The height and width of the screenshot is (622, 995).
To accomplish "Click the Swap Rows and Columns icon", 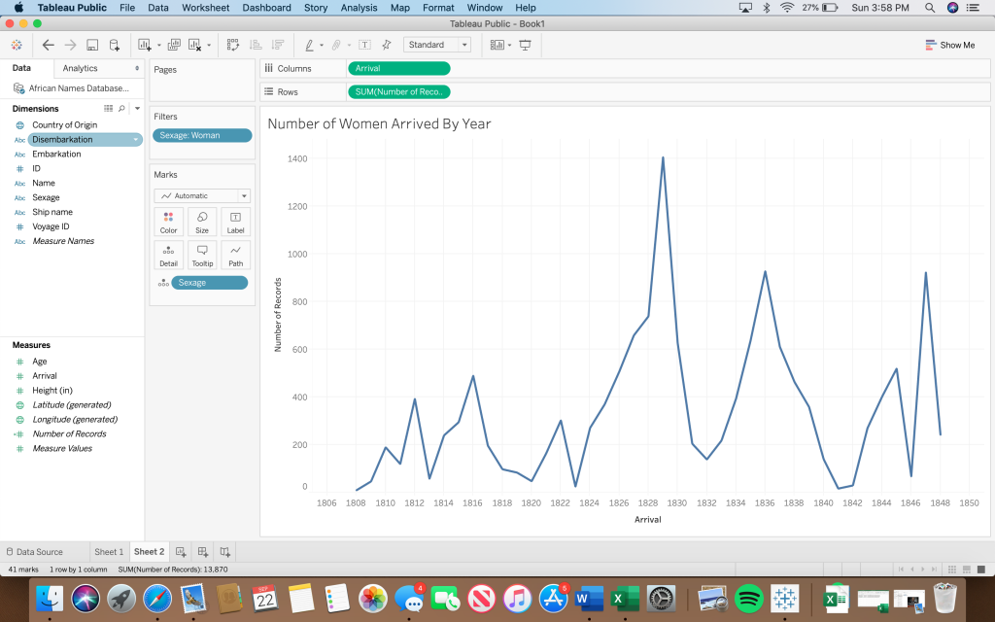I will pyautogui.click(x=232, y=45).
